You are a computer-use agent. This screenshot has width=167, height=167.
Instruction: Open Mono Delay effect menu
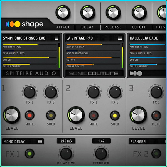tap(40, 141)
